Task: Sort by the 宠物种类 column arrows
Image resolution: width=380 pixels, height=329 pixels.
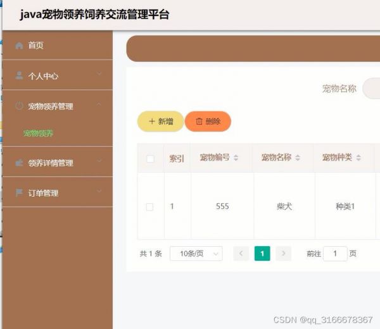Action: [358, 158]
